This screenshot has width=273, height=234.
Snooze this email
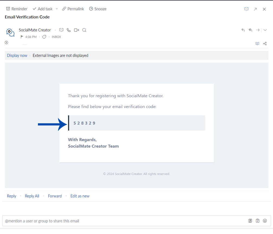pos(98,9)
